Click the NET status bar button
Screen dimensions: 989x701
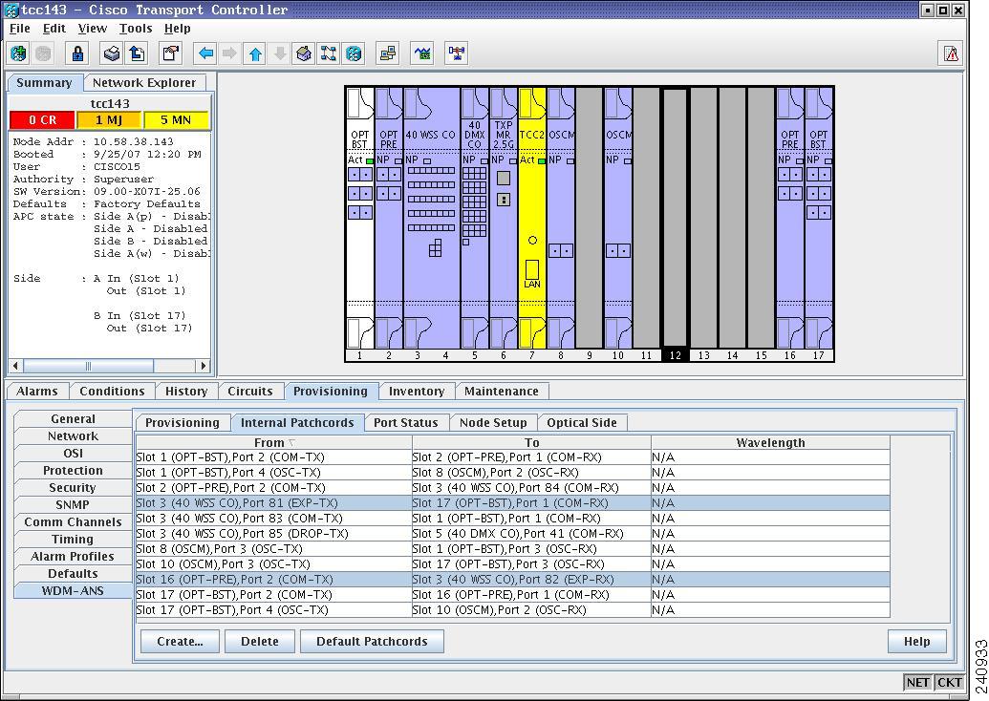[917, 682]
